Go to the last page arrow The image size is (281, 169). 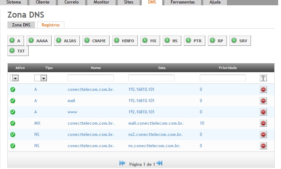(x=159, y=163)
